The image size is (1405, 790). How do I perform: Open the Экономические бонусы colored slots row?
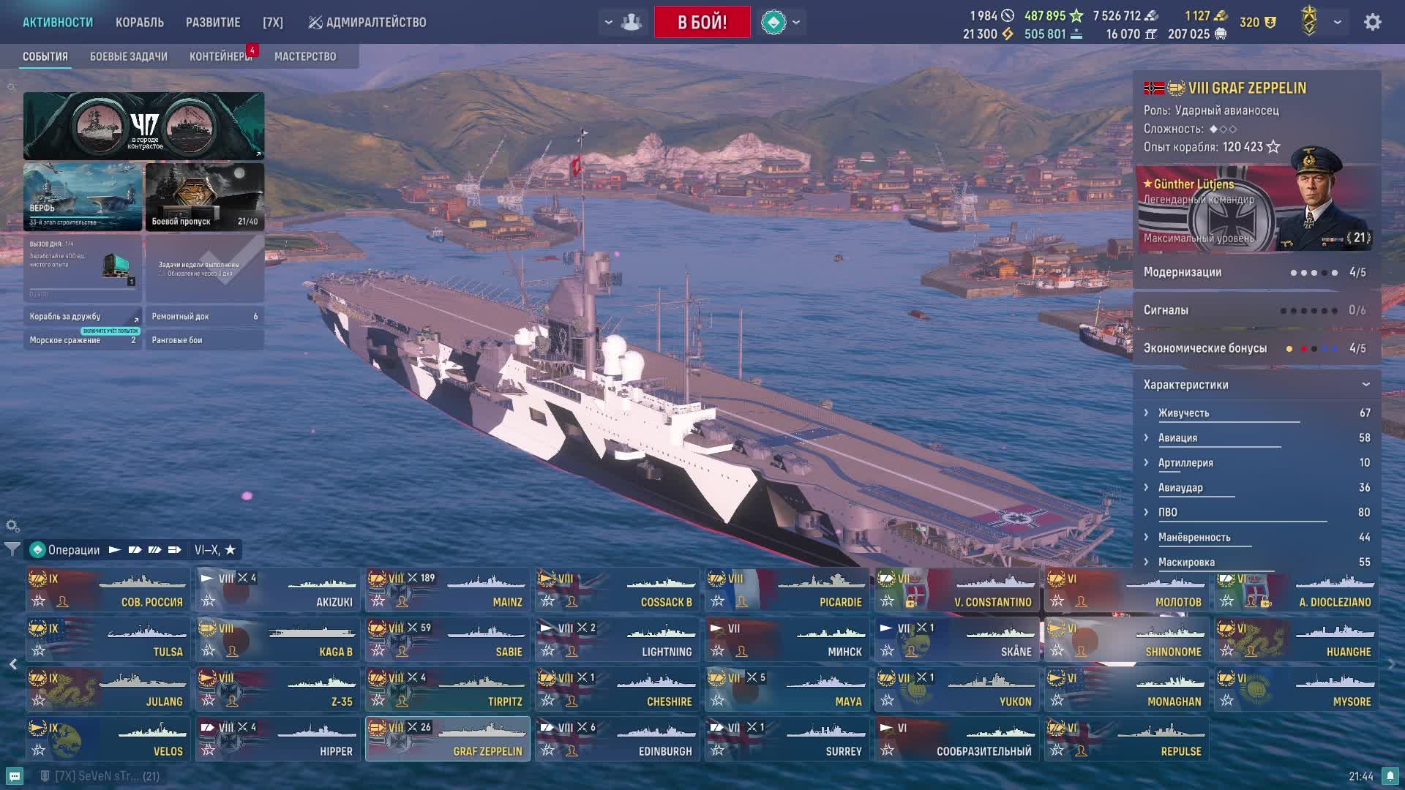tap(1256, 348)
